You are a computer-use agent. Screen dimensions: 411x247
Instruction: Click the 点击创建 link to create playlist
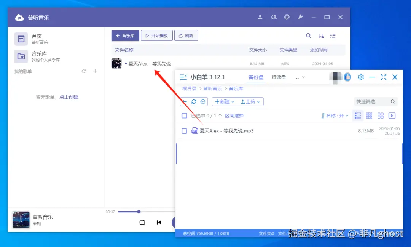coord(69,97)
